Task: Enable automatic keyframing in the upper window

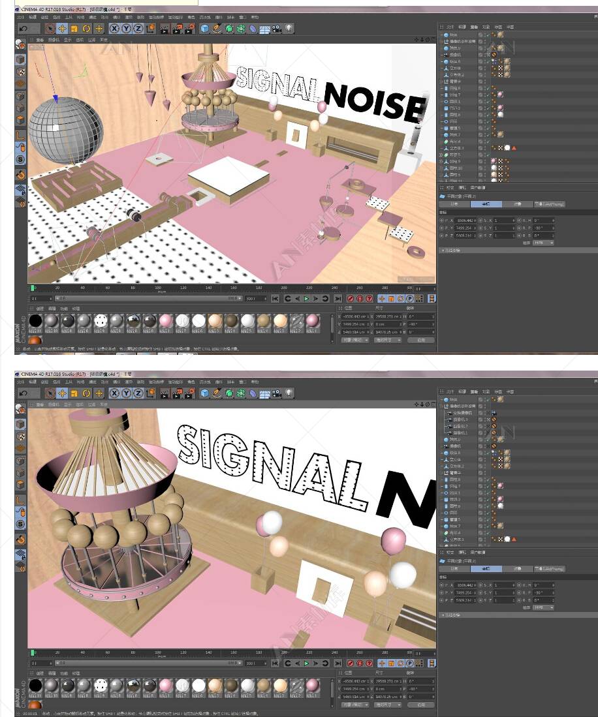Action: click(x=360, y=299)
